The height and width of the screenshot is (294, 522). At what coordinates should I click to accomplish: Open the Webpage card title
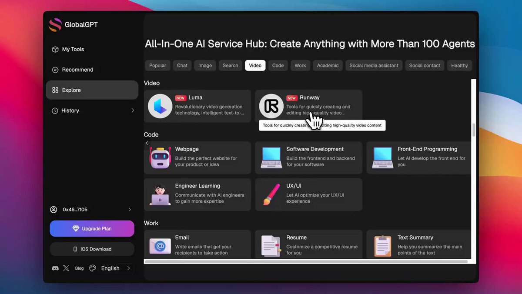[x=187, y=149]
